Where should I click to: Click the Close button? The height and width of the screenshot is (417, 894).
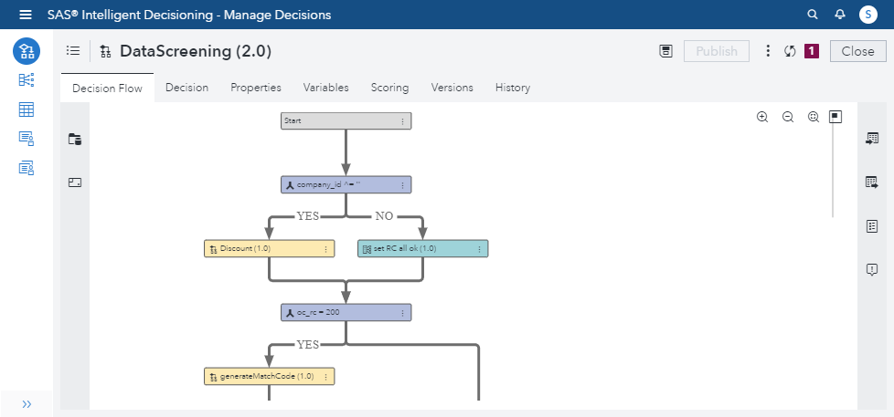858,51
